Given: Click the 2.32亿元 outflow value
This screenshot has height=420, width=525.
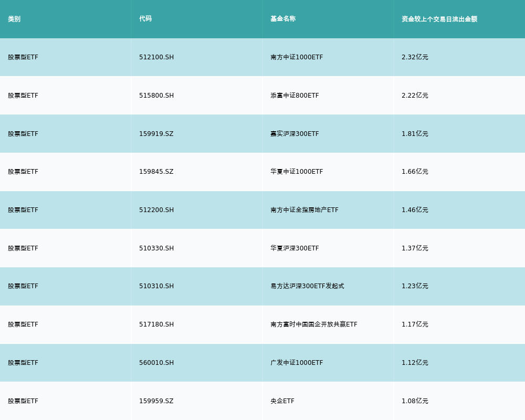Looking at the screenshot, I should 415,57.
